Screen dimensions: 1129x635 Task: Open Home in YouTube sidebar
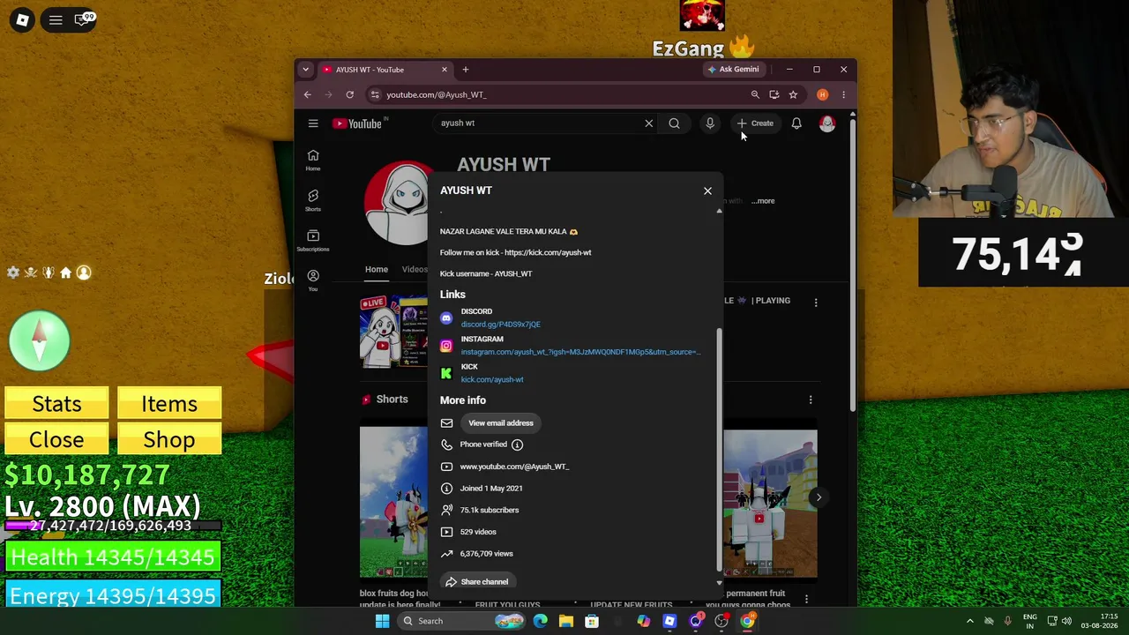313,160
